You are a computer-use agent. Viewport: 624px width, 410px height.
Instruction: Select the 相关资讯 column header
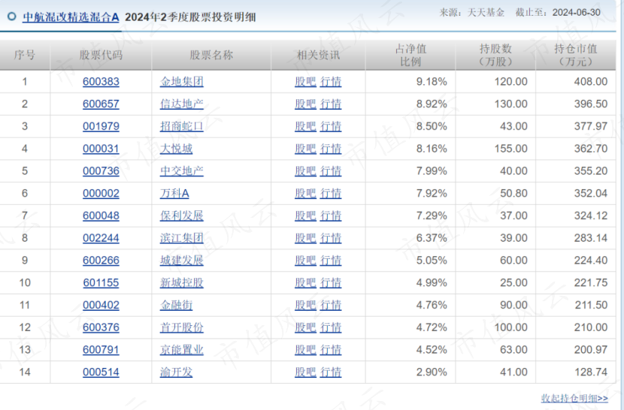(318, 55)
